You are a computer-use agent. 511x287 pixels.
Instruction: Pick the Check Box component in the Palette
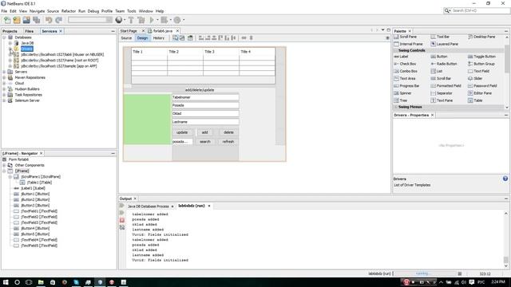click(405, 64)
